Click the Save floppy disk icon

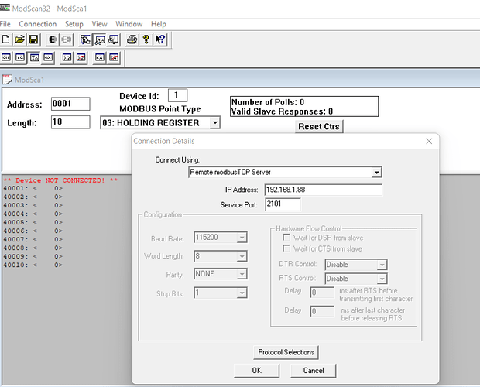point(33,39)
